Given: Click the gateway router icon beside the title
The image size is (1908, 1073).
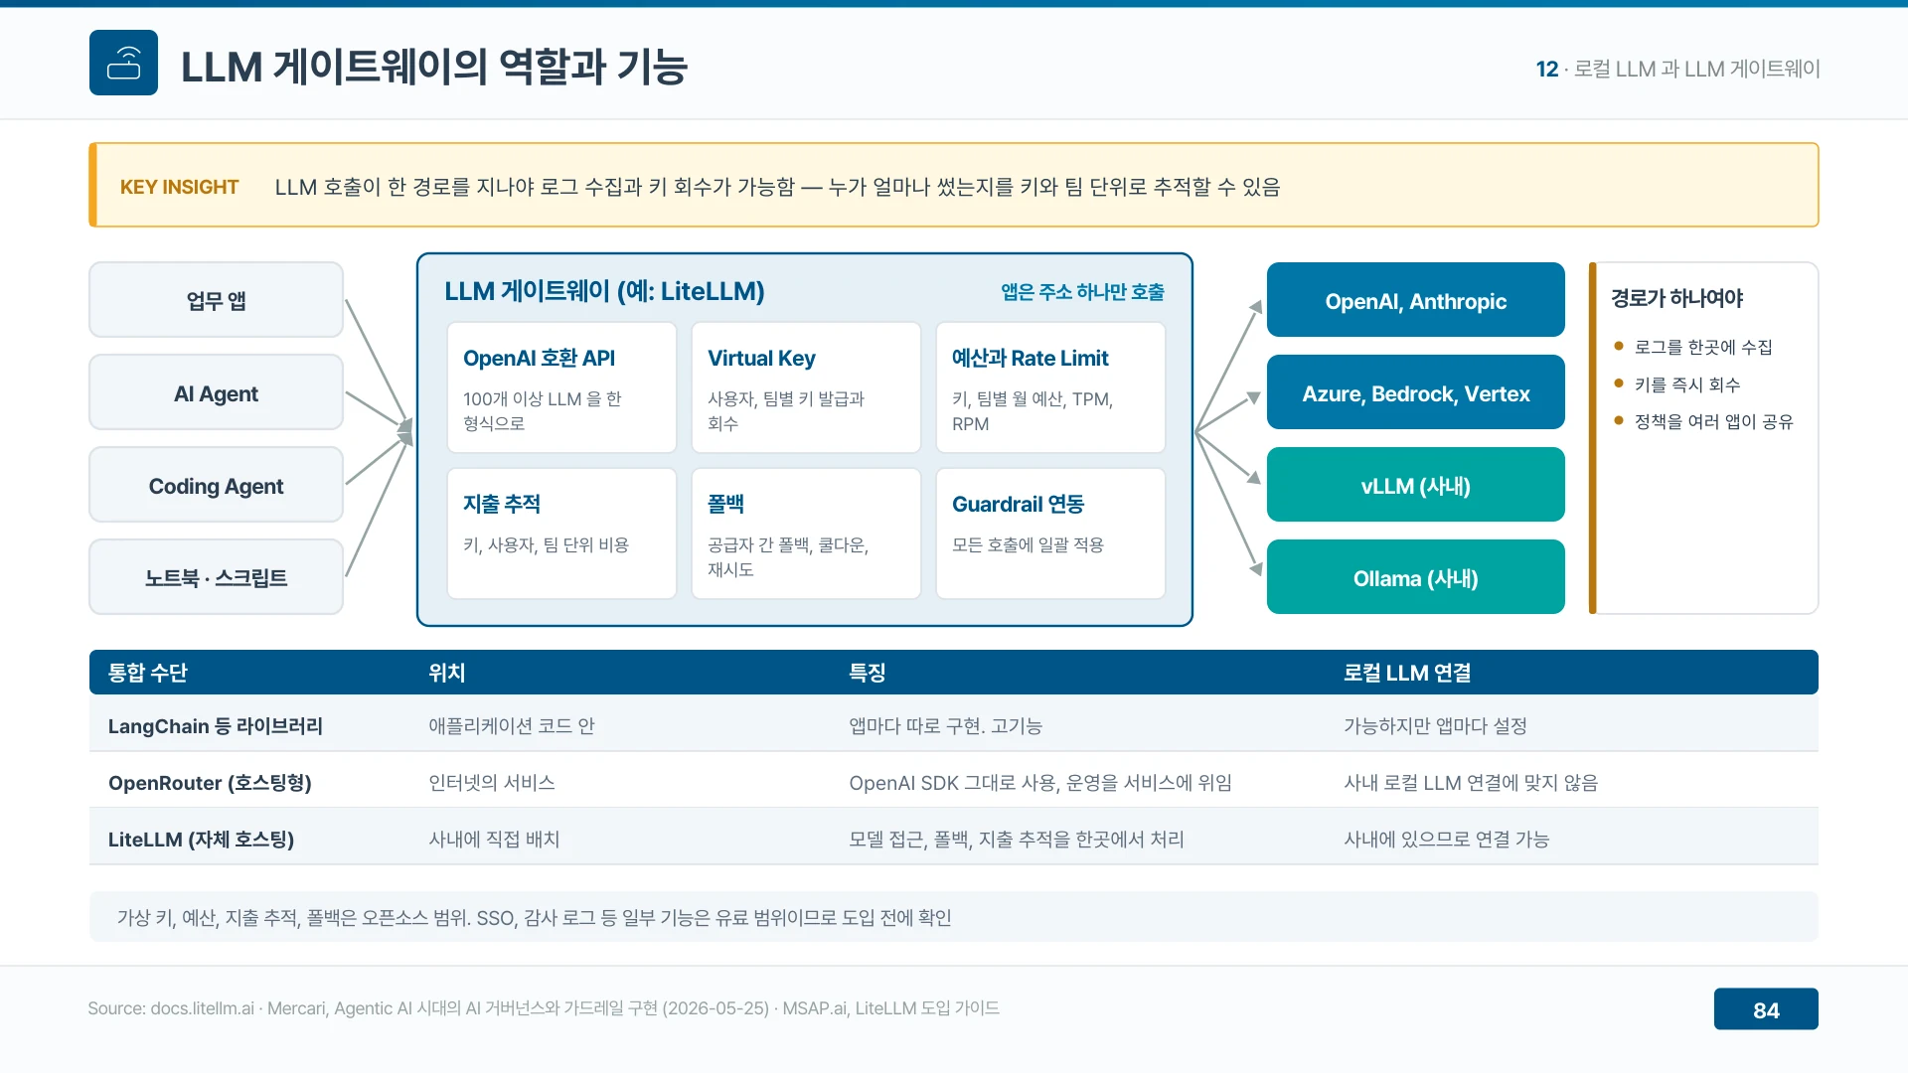Looking at the screenshot, I should tap(123, 63).
